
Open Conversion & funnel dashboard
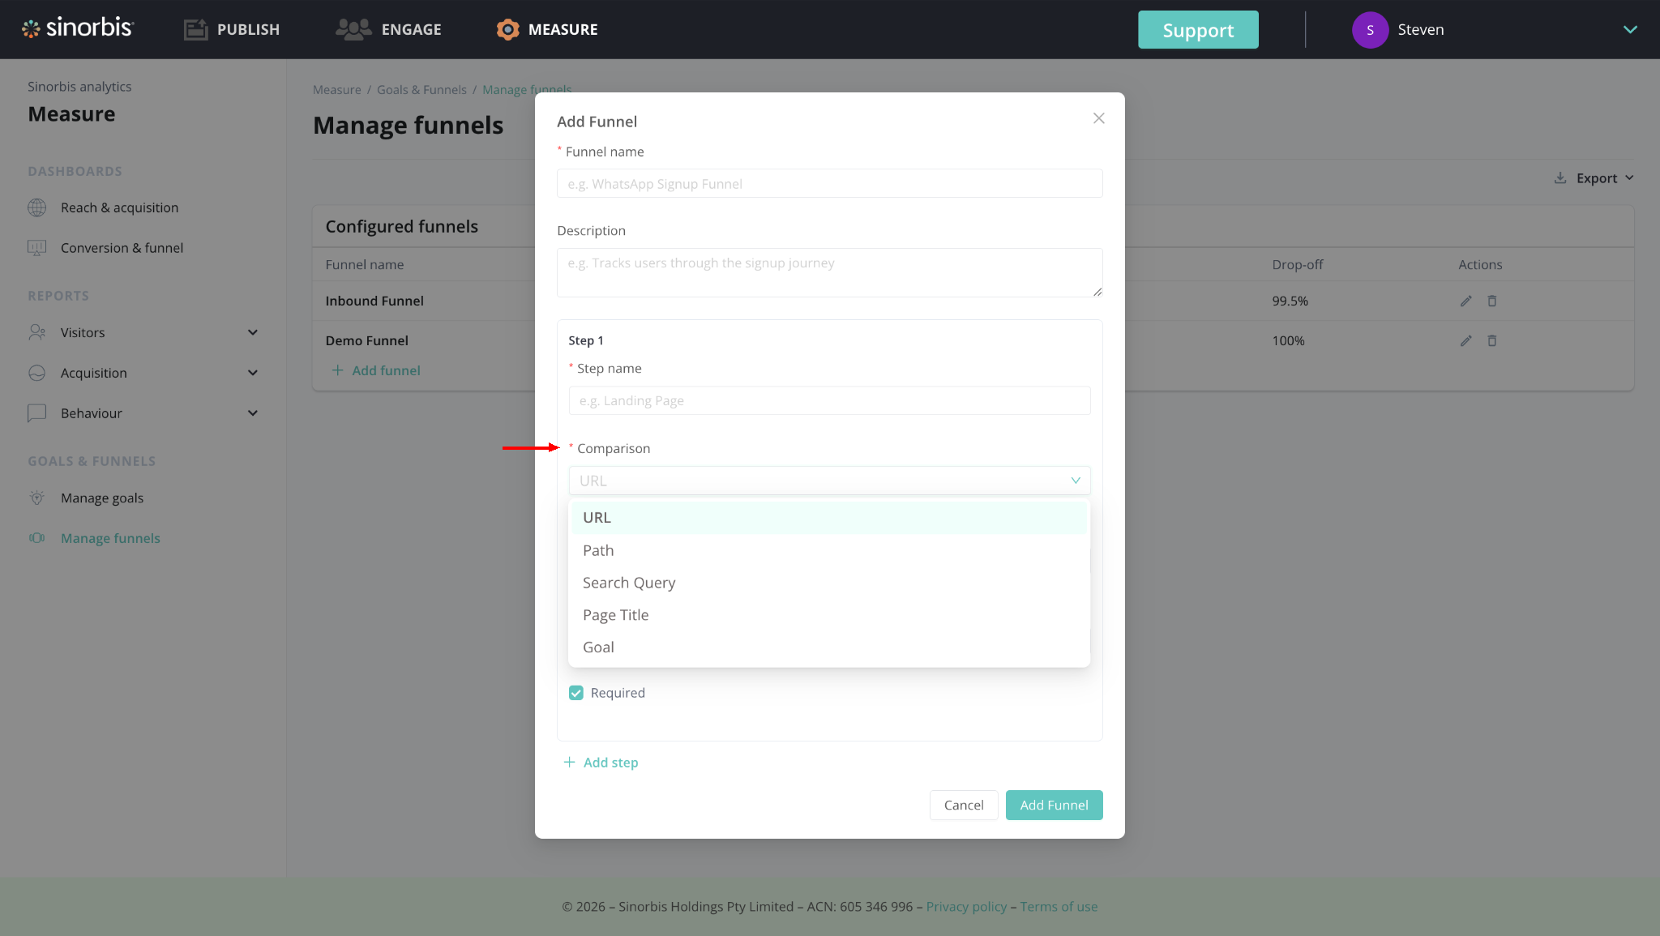point(122,248)
